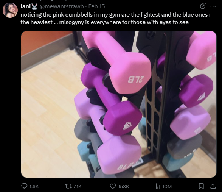Click the display name lani
Screen dimensions: 222x192
26,6
